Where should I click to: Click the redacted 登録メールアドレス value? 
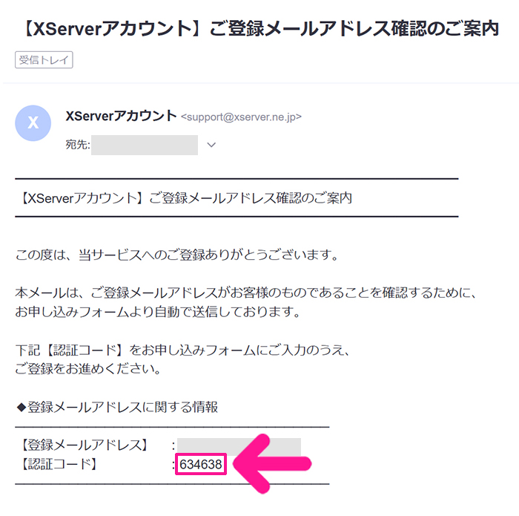coord(239,446)
